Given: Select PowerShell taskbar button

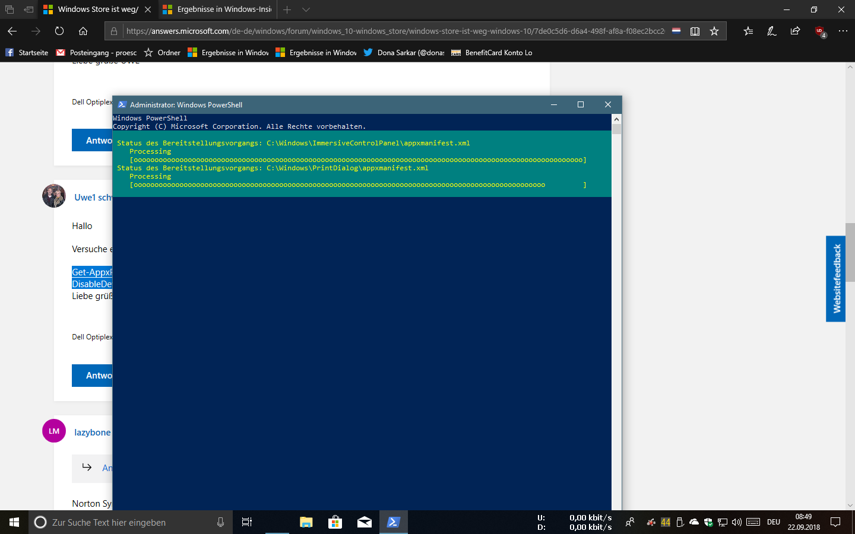Looking at the screenshot, I should (x=393, y=522).
